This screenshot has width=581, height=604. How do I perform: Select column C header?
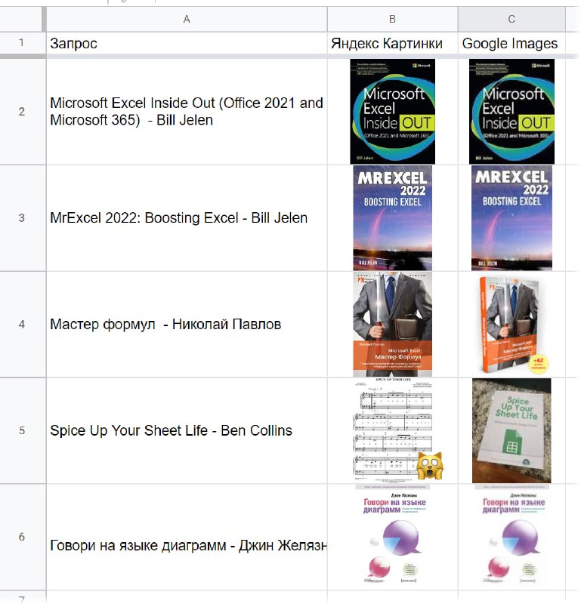click(511, 19)
